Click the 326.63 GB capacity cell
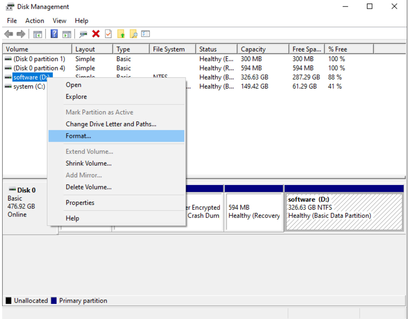This screenshot has width=408, height=319. pyautogui.click(x=254, y=77)
